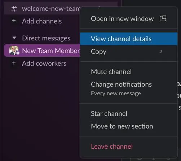This screenshot has width=181, height=161.
Task: Select Add channels in the sidebar
Action: coord(42,21)
